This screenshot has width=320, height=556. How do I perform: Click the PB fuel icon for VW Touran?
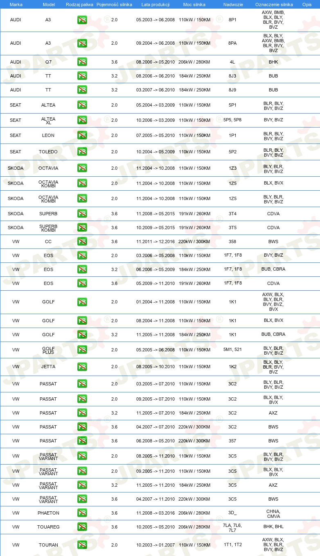click(x=82, y=545)
